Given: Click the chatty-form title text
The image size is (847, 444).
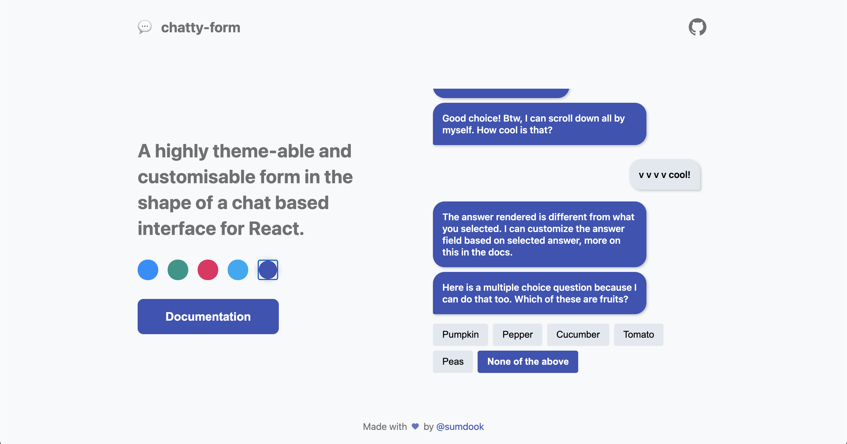Looking at the screenshot, I should (x=201, y=27).
